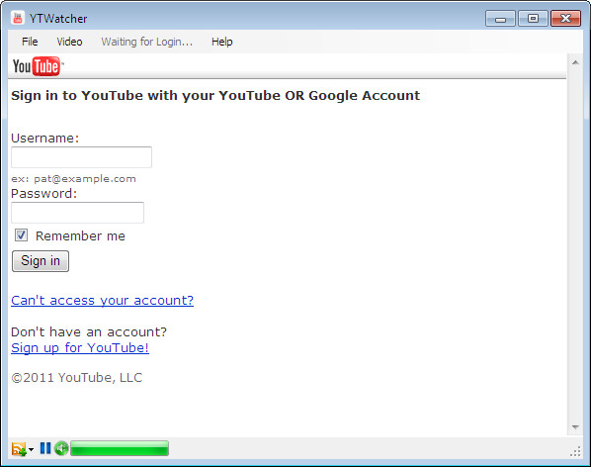Viewport: 591px width, 467px height.
Task: Pause playback with the pause button
Action: coord(45,448)
